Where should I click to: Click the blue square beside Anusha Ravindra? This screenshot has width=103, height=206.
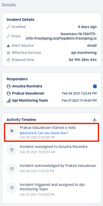point(95,86)
